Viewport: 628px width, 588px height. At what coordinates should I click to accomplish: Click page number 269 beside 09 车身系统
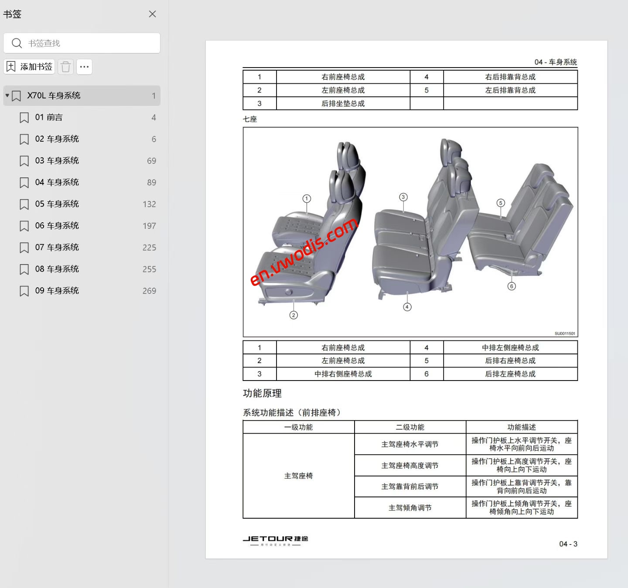pos(150,290)
